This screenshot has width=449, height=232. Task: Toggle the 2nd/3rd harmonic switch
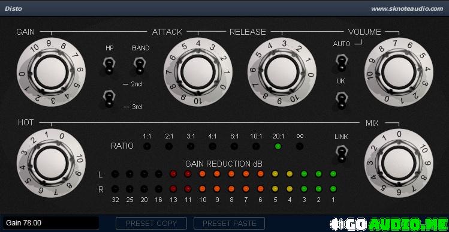109,99
